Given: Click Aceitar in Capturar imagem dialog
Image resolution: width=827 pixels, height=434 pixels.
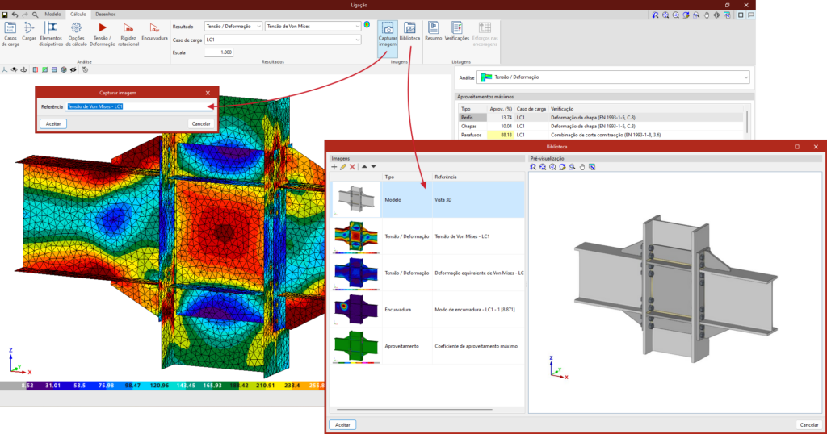Looking at the screenshot, I should tap(53, 123).
